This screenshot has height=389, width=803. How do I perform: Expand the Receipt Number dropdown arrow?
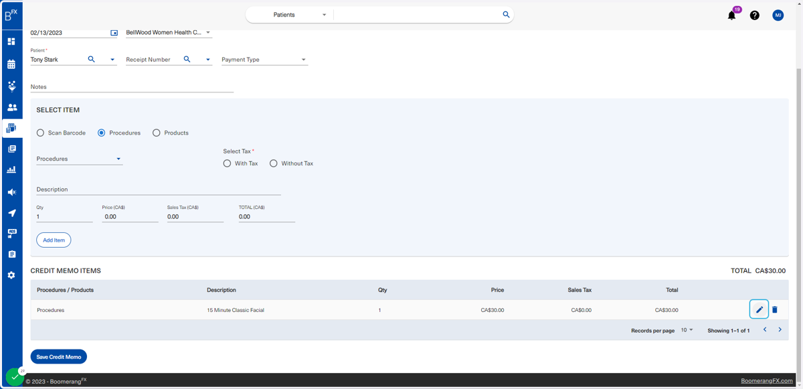coord(208,60)
